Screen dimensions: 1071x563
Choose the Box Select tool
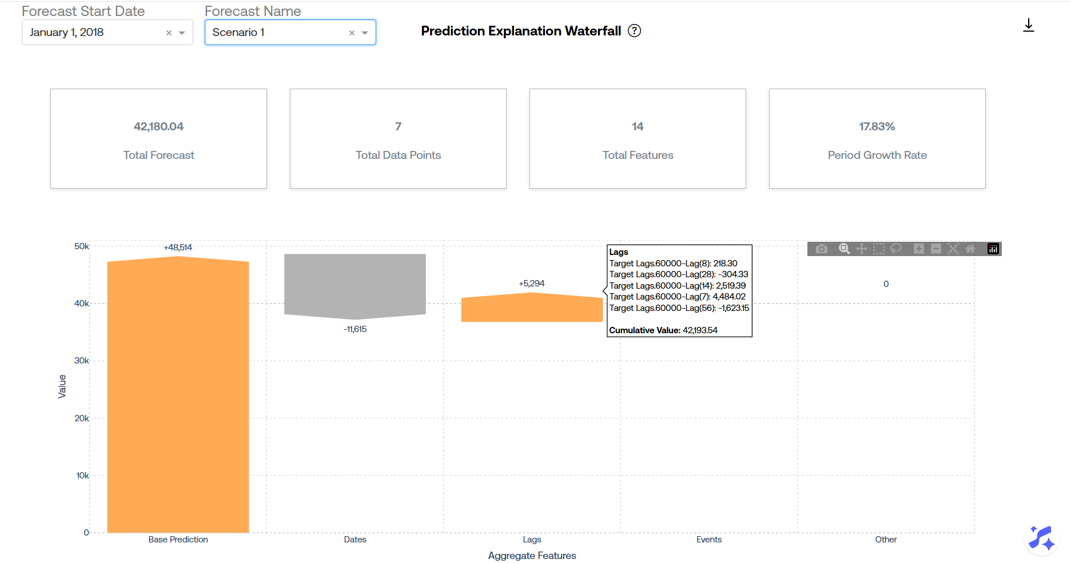pos(879,249)
